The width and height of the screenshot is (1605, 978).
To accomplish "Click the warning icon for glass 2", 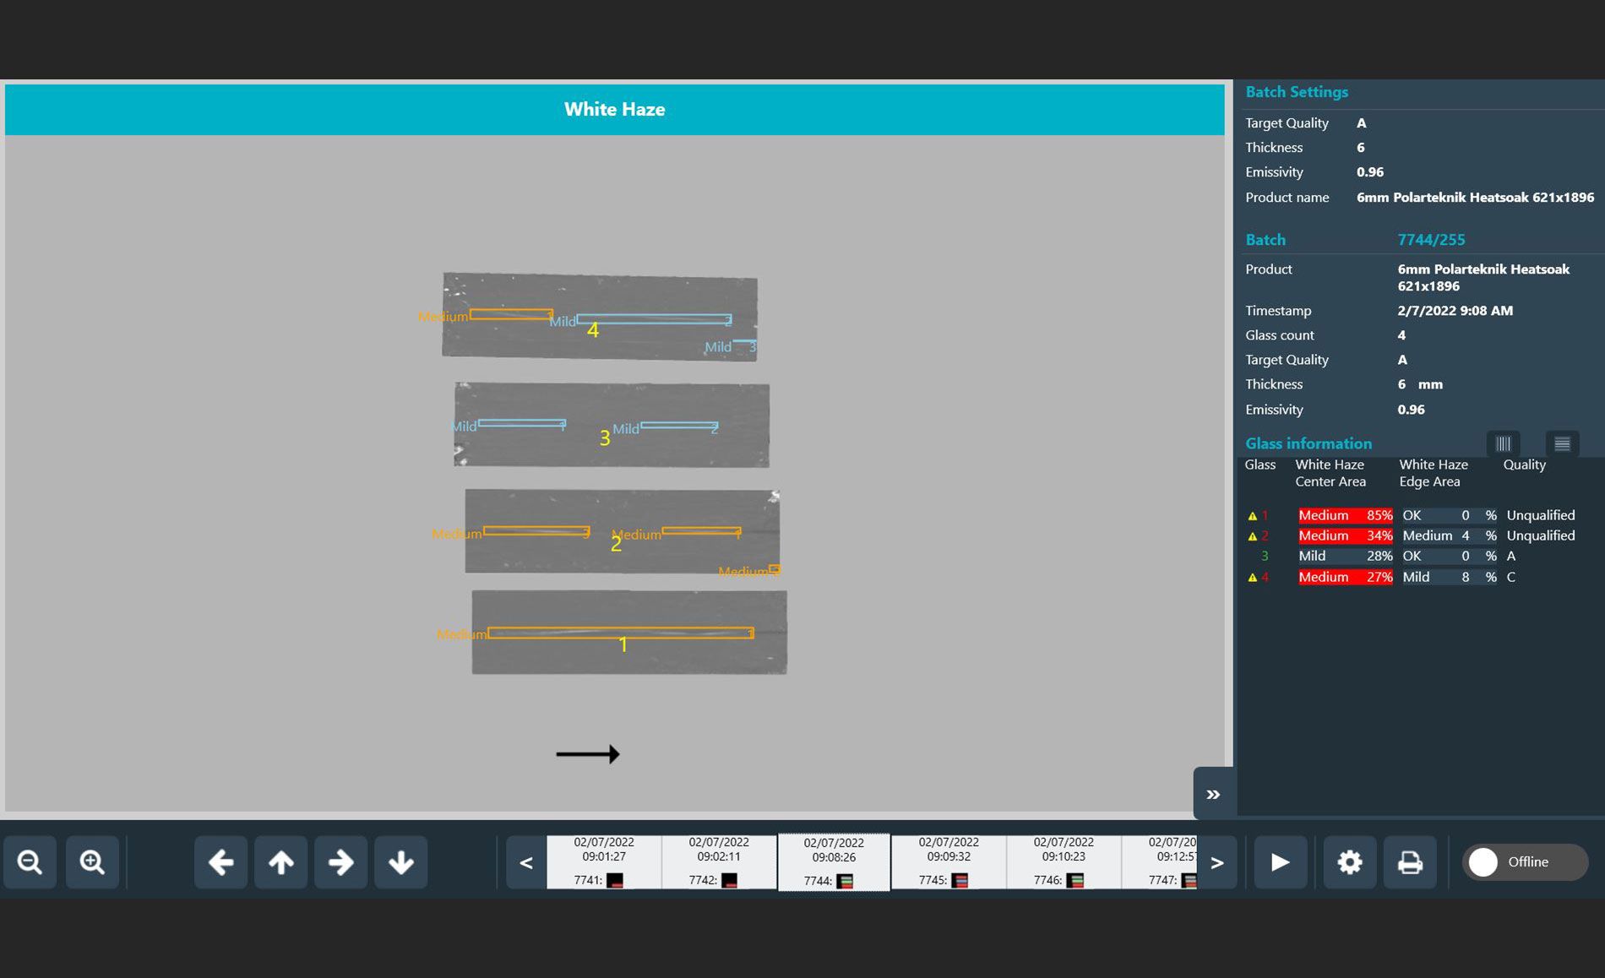I will [1252, 536].
